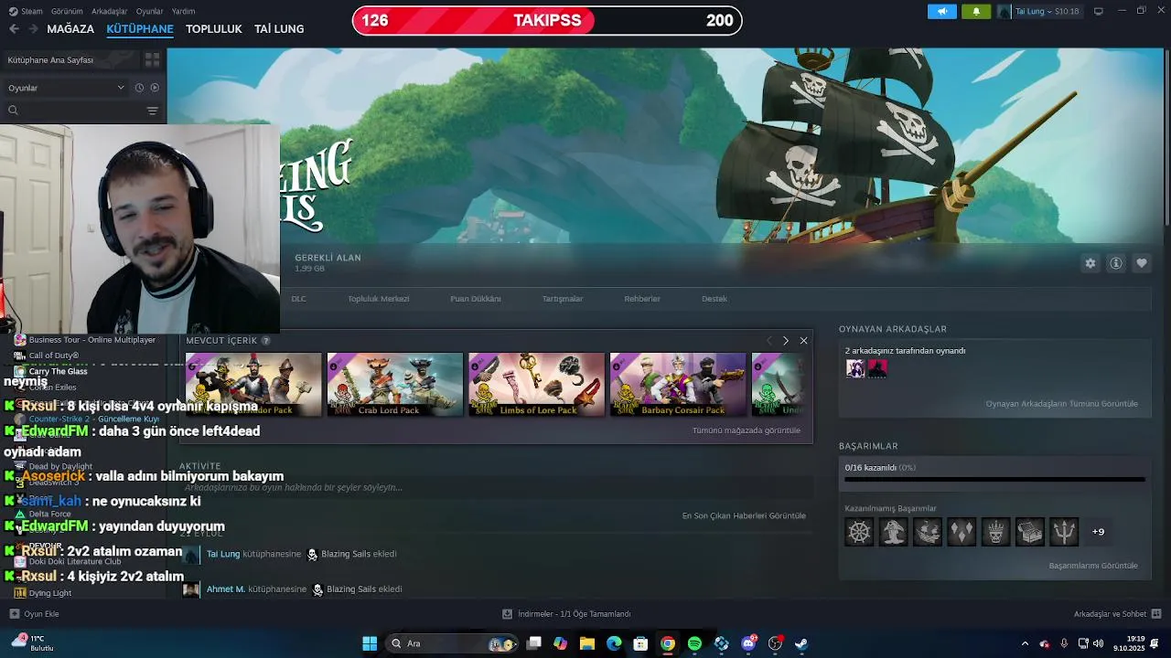The height and width of the screenshot is (658, 1171).
Task: Click Oyun Ekle at bottom left
Action: coord(34,614)
